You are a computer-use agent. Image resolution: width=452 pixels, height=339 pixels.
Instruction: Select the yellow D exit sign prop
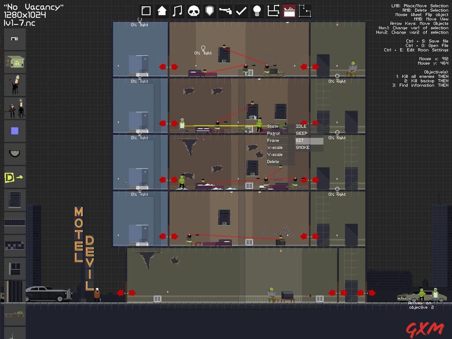[14, 177]
